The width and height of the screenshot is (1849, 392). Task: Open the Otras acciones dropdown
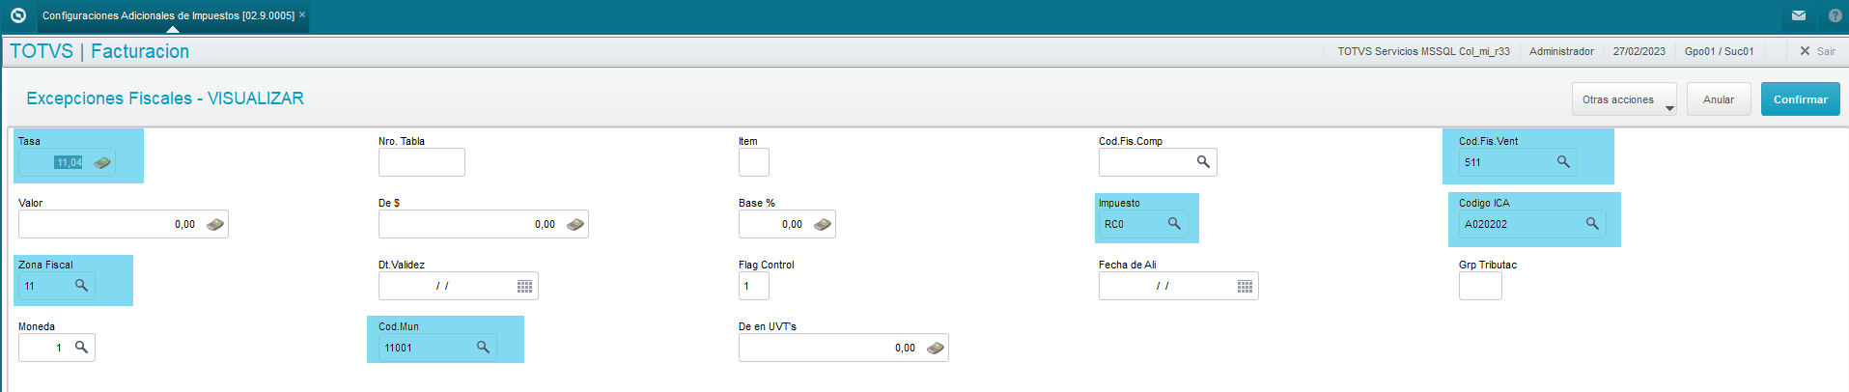point(1626,99)
